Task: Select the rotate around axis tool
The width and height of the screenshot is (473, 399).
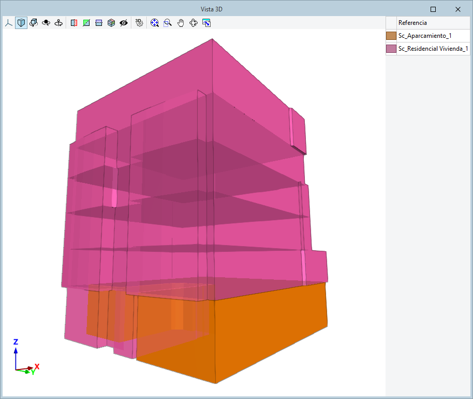Action: click(59, 23)
